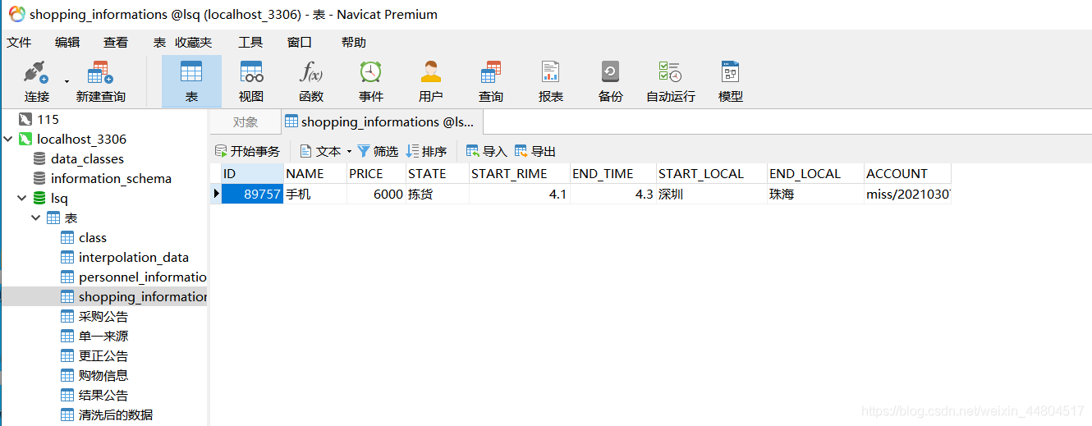Open the 文本 dropdown arrow
This screenshot has height=426, width=1092.
(349, 152)
